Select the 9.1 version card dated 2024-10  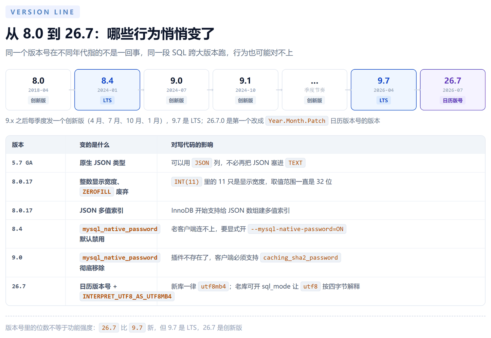click(245, 90)
